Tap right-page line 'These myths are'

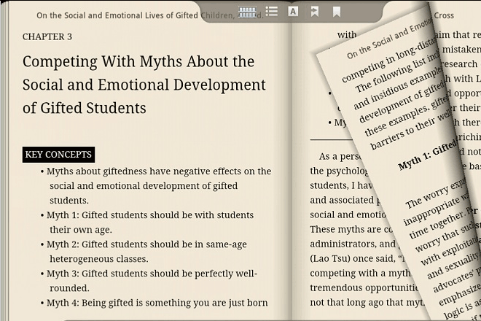351,230
